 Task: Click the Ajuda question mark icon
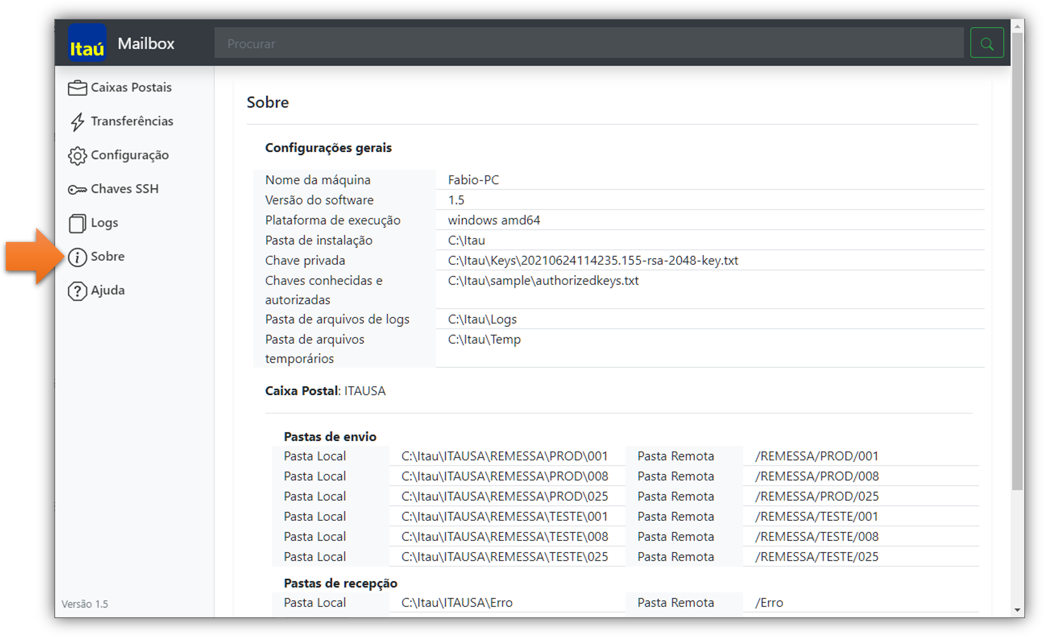pos(77,291)
